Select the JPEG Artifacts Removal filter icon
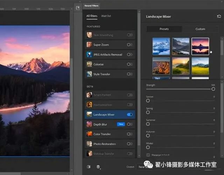The image size is (224, 175). [x=90, y=55]
